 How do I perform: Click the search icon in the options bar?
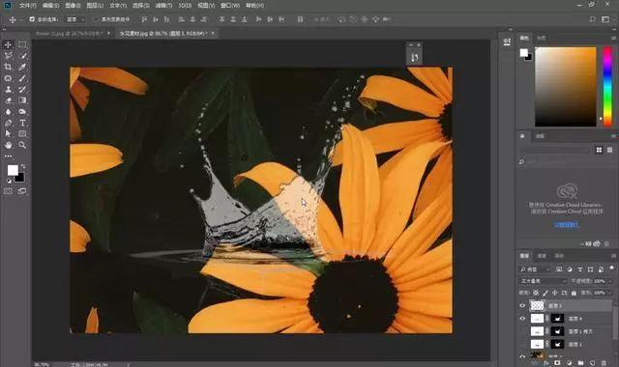(x=592, y=19)
